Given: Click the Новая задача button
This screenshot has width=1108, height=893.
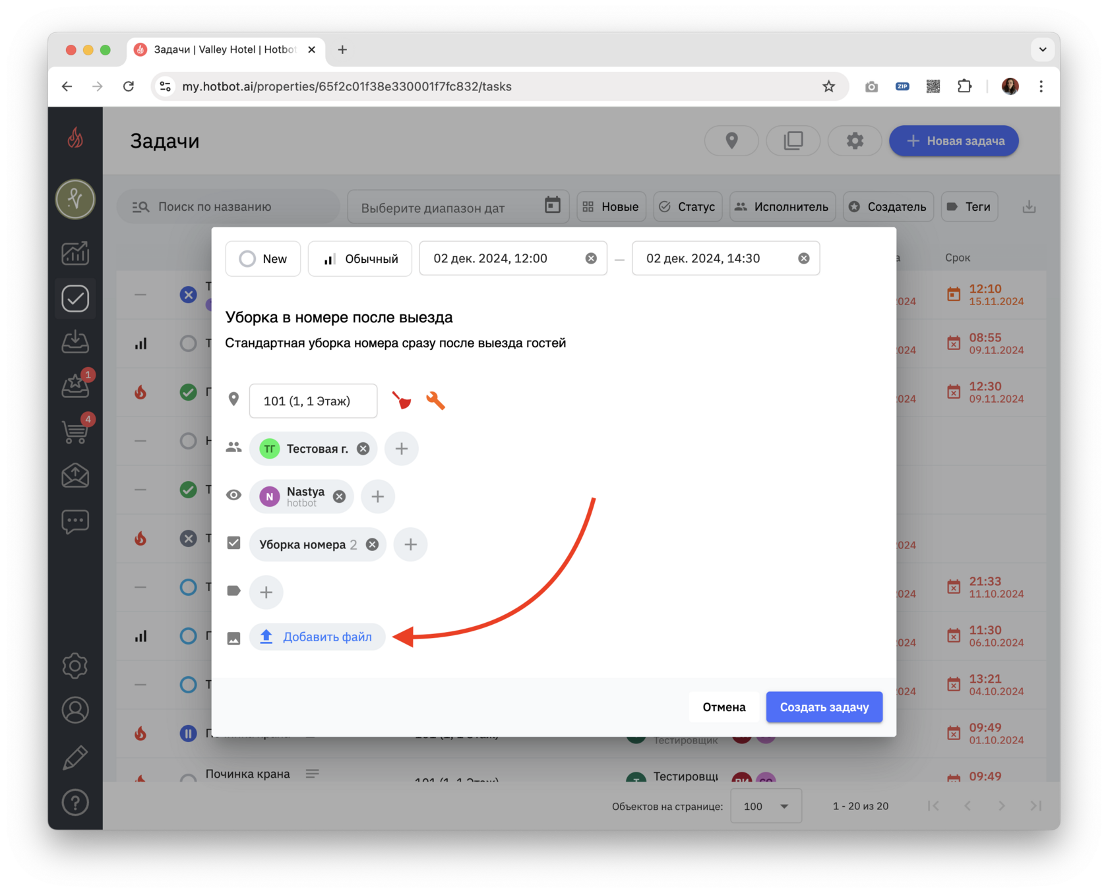Looking at the screenshot, I should tap(954, 141).
